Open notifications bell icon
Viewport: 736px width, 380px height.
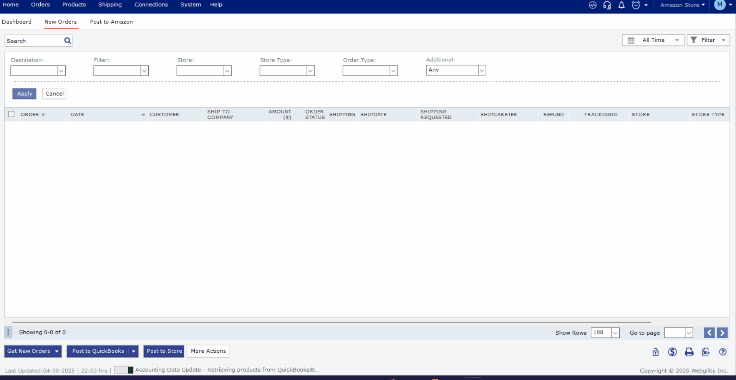(x=621, y=5)
